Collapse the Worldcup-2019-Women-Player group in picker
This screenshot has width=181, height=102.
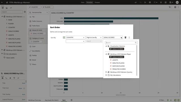tap(106, 54)
